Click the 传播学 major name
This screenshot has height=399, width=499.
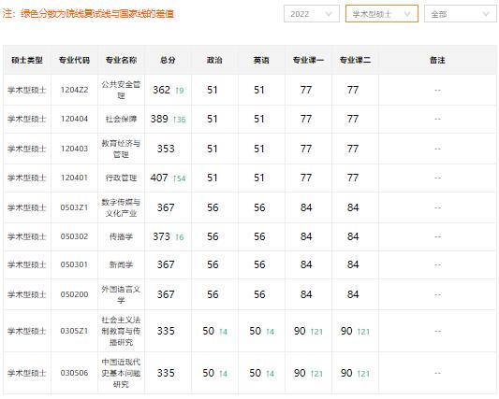pos(121,236)
